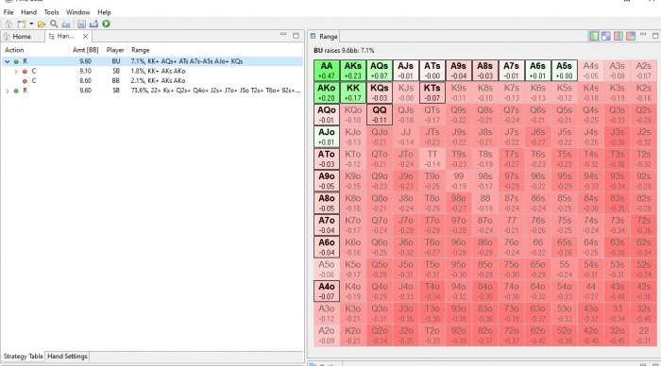Screen dimensions: 661x366
Task: Click the 'BU raises 9.6bb: 7.1%' label
Action: [x=344, y=51]
